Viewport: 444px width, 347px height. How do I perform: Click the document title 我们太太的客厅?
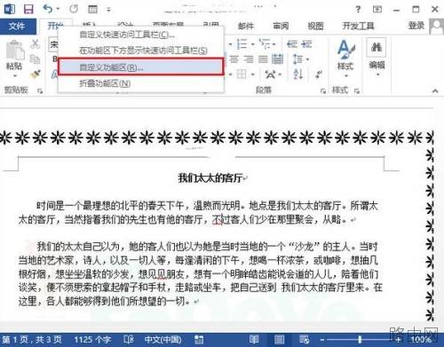[210, 178]
